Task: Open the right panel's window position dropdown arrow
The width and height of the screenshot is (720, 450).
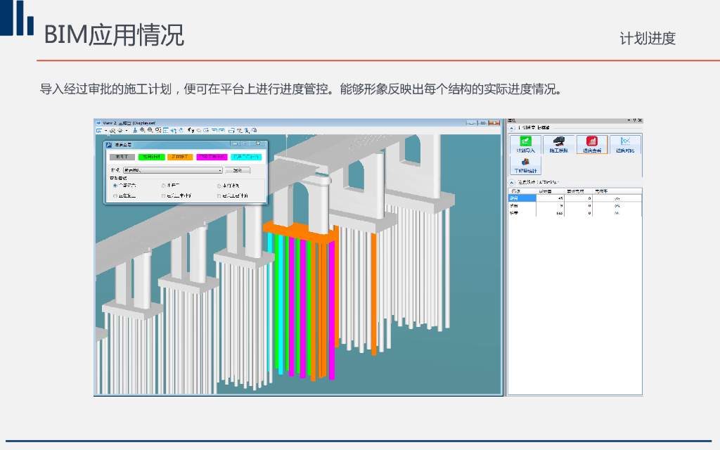Action: (x=629, y=120)
